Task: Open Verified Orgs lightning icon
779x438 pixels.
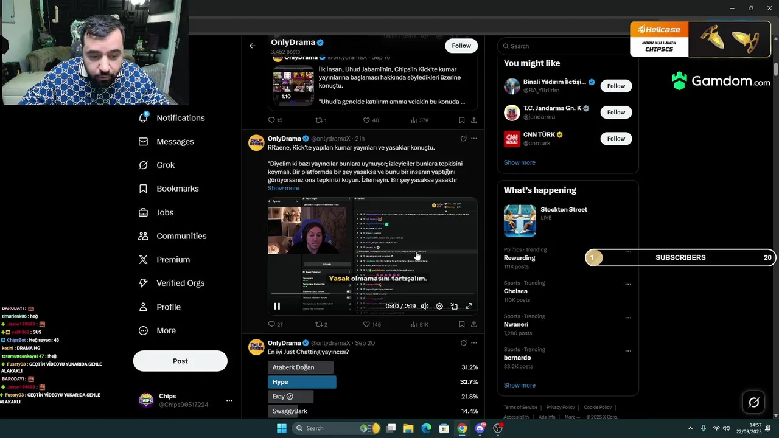Action: 144,283
